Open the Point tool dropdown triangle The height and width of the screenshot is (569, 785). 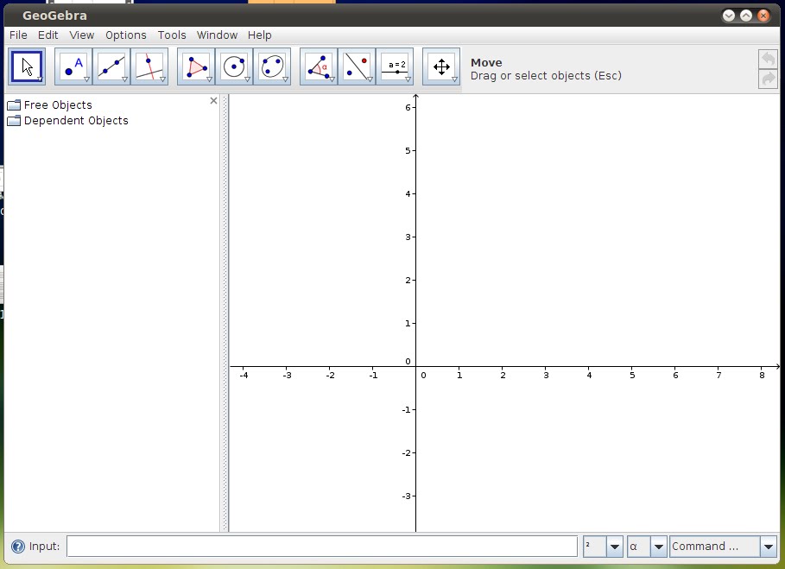86,79
